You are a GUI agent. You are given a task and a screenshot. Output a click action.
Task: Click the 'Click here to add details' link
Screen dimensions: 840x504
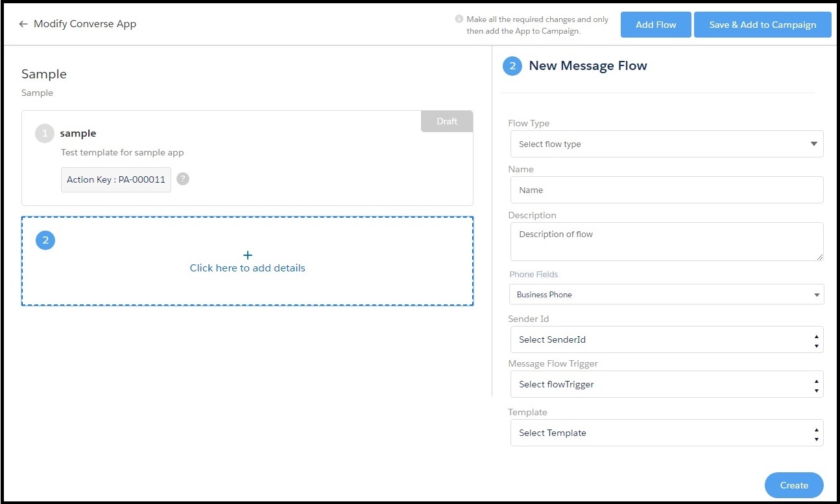click(x=247, y=268)
